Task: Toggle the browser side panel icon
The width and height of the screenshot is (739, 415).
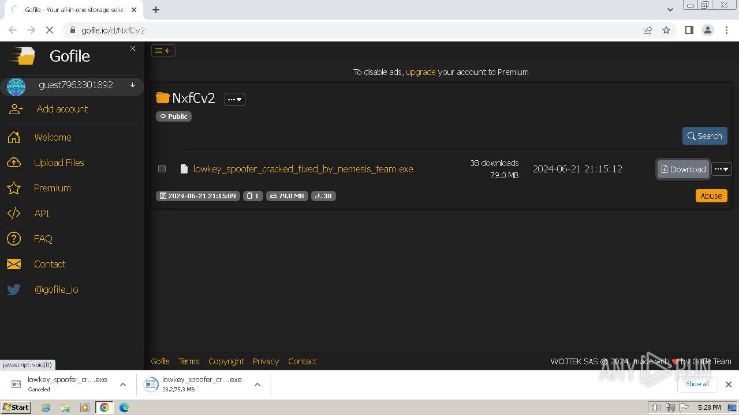Action: pos(689,31)
